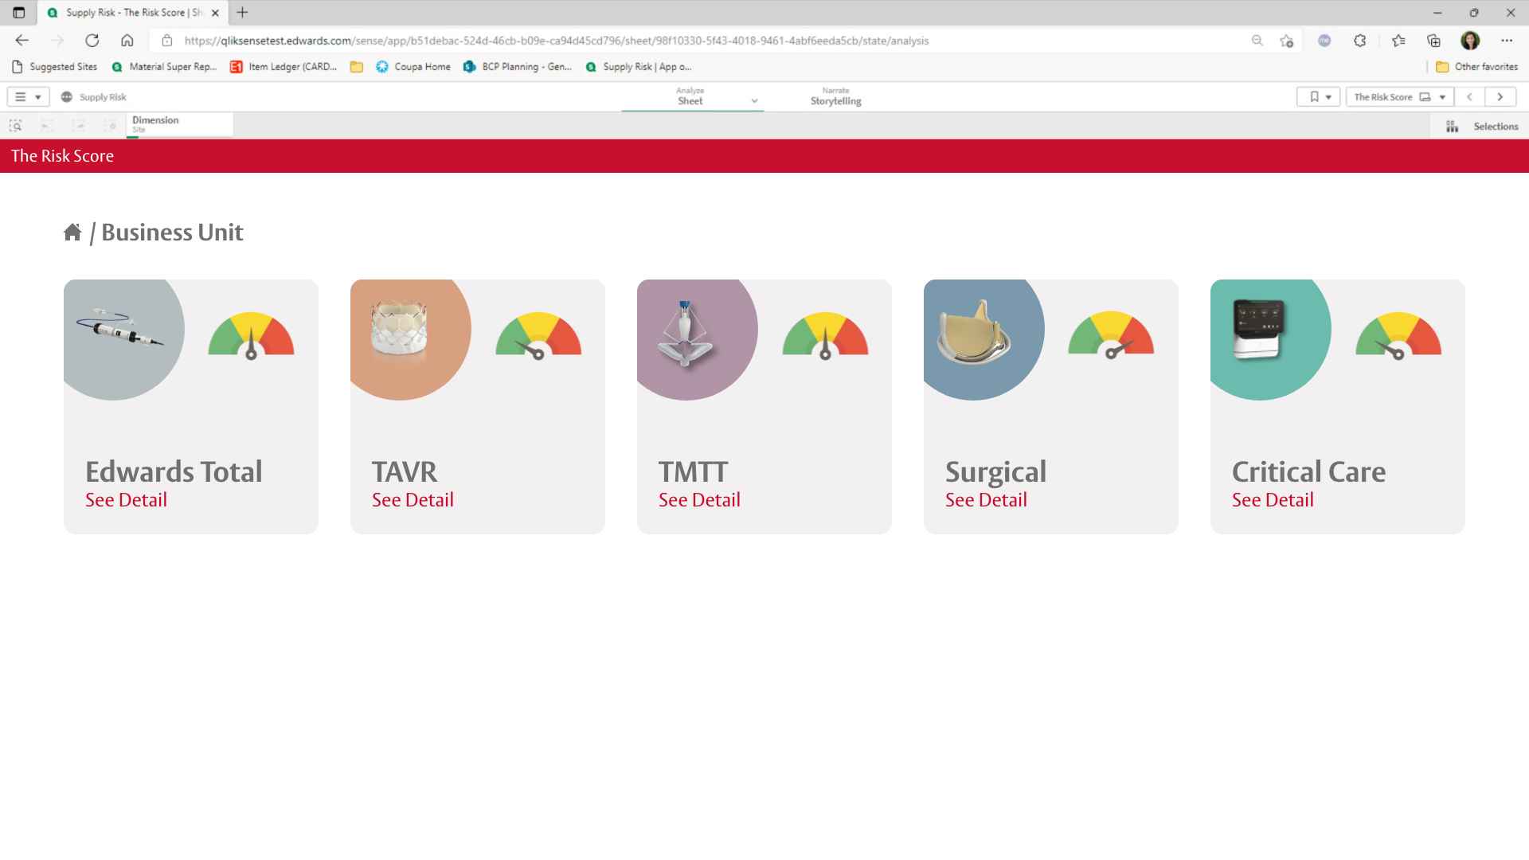Open See Detail under TMTT
The image size is (1529, 860).
pos(699,500)
